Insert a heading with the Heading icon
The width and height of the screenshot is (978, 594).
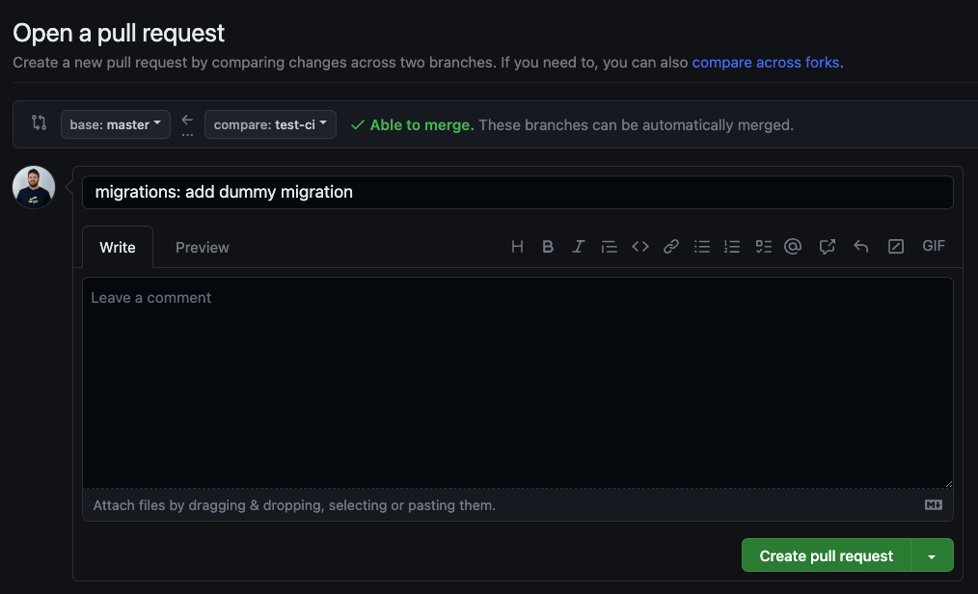point(517,246)
